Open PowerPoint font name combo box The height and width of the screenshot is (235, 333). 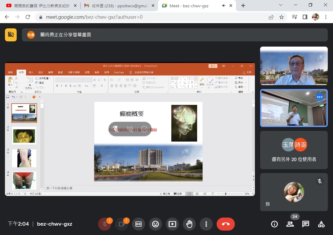(69, 80)
